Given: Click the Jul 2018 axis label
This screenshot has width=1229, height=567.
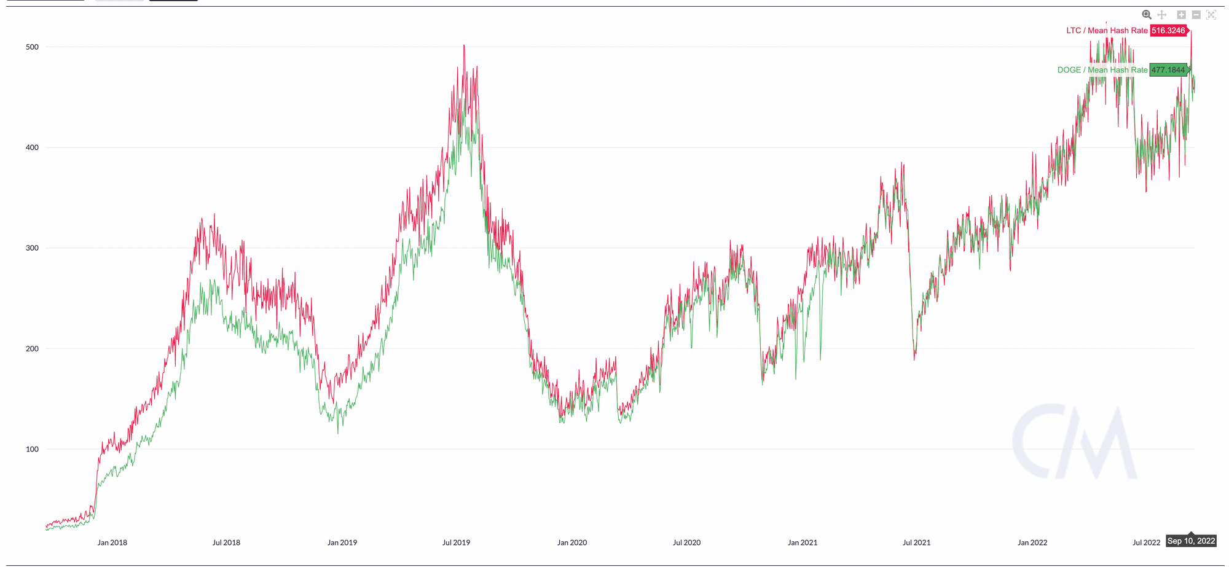Looking at the screenshot, I should [x=226, y=542].
